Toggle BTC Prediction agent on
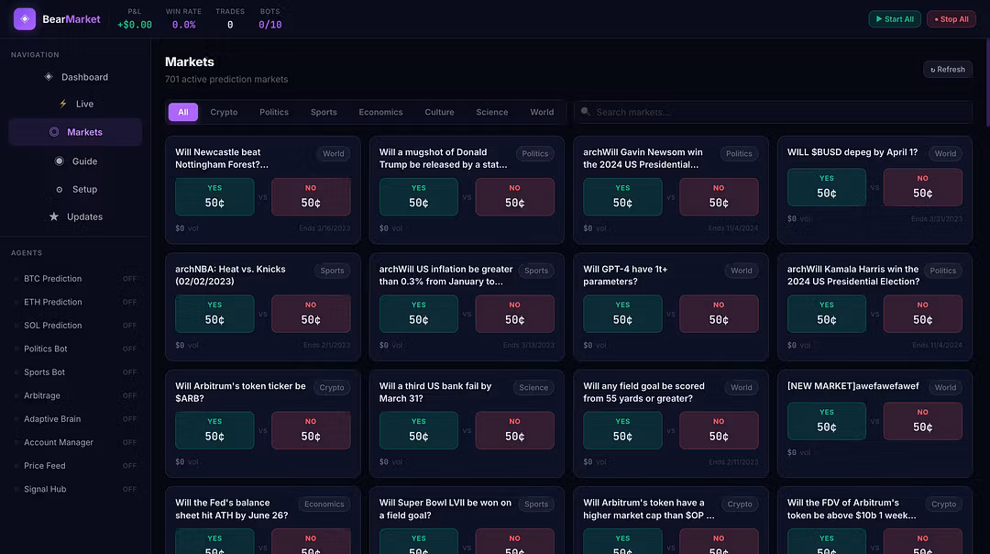The height and width of the screenshot is (554, 990). tap(129, 279)
